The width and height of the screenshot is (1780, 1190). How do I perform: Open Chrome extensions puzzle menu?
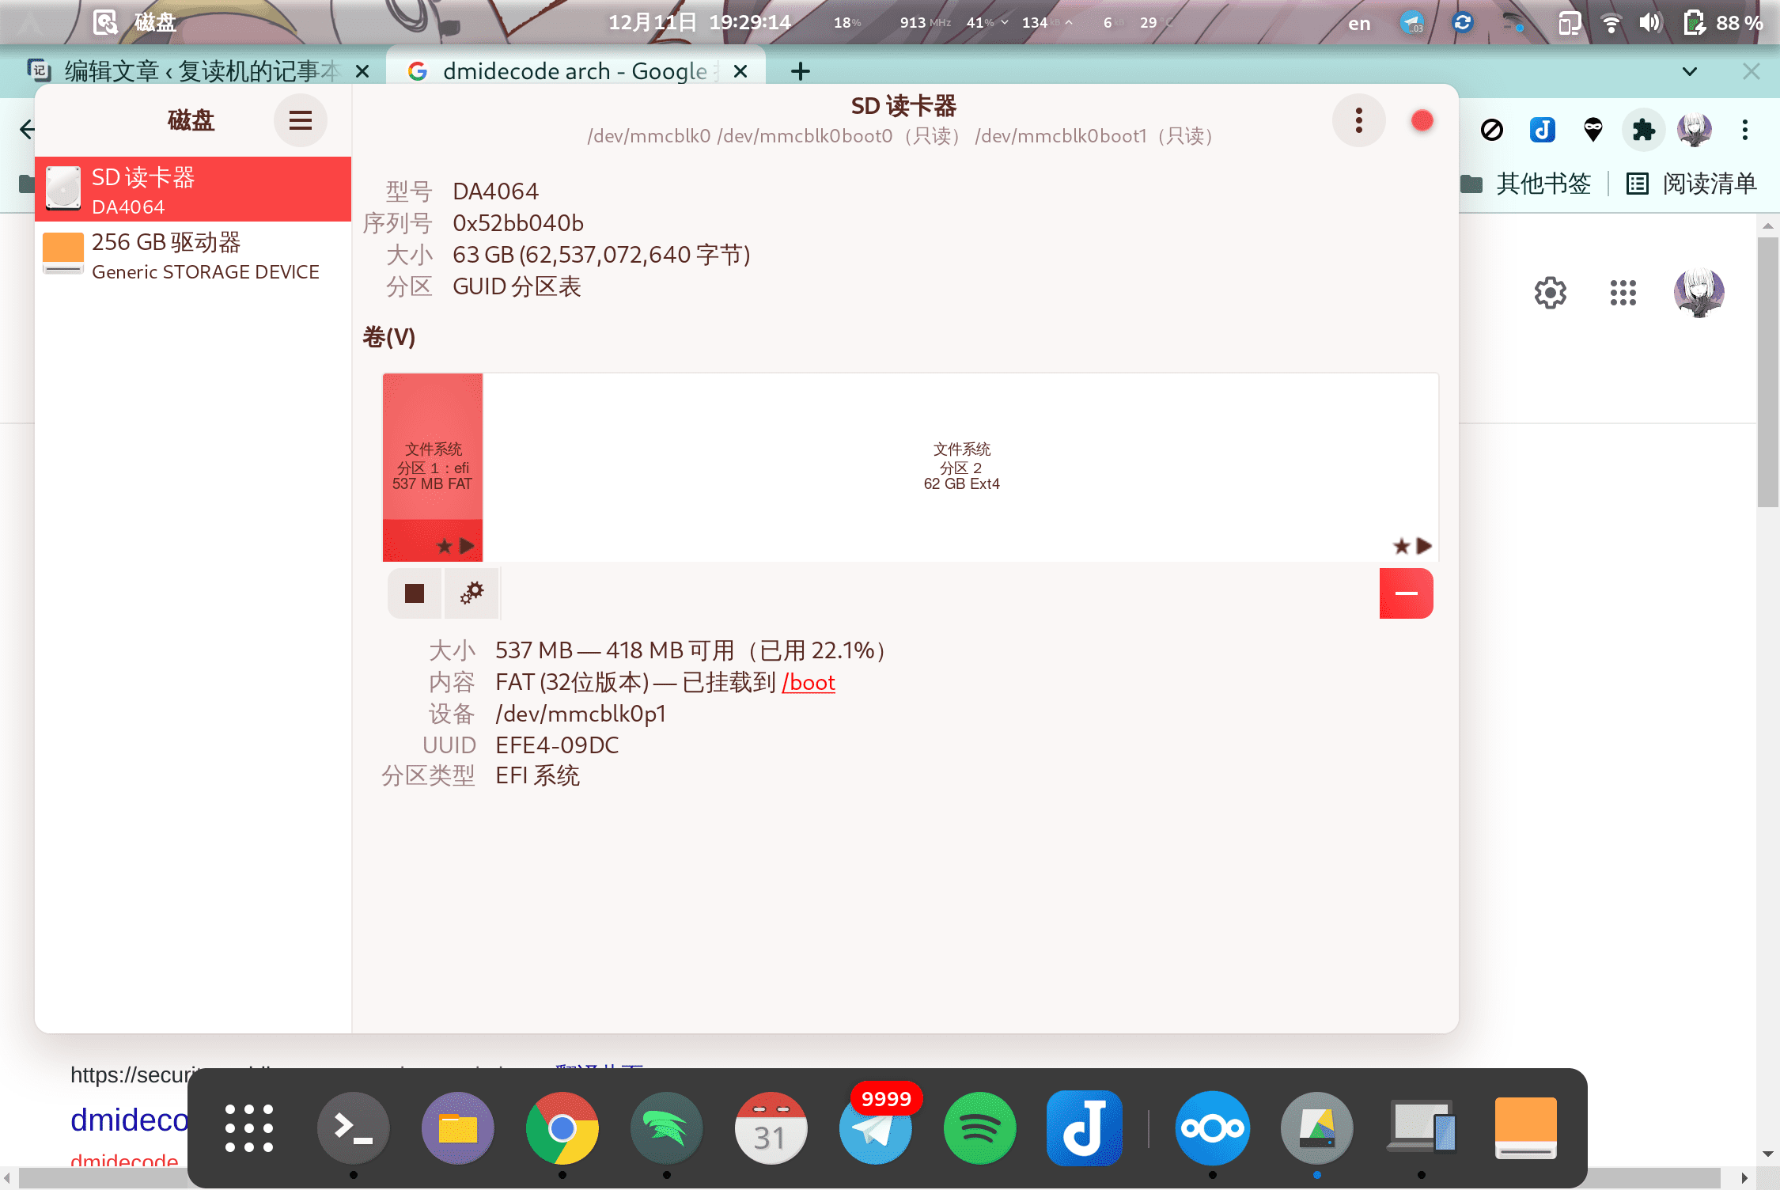coord(1643,130)
